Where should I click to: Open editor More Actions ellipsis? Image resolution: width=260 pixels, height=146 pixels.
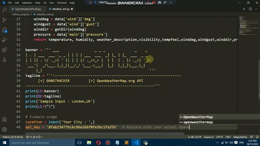256,9
